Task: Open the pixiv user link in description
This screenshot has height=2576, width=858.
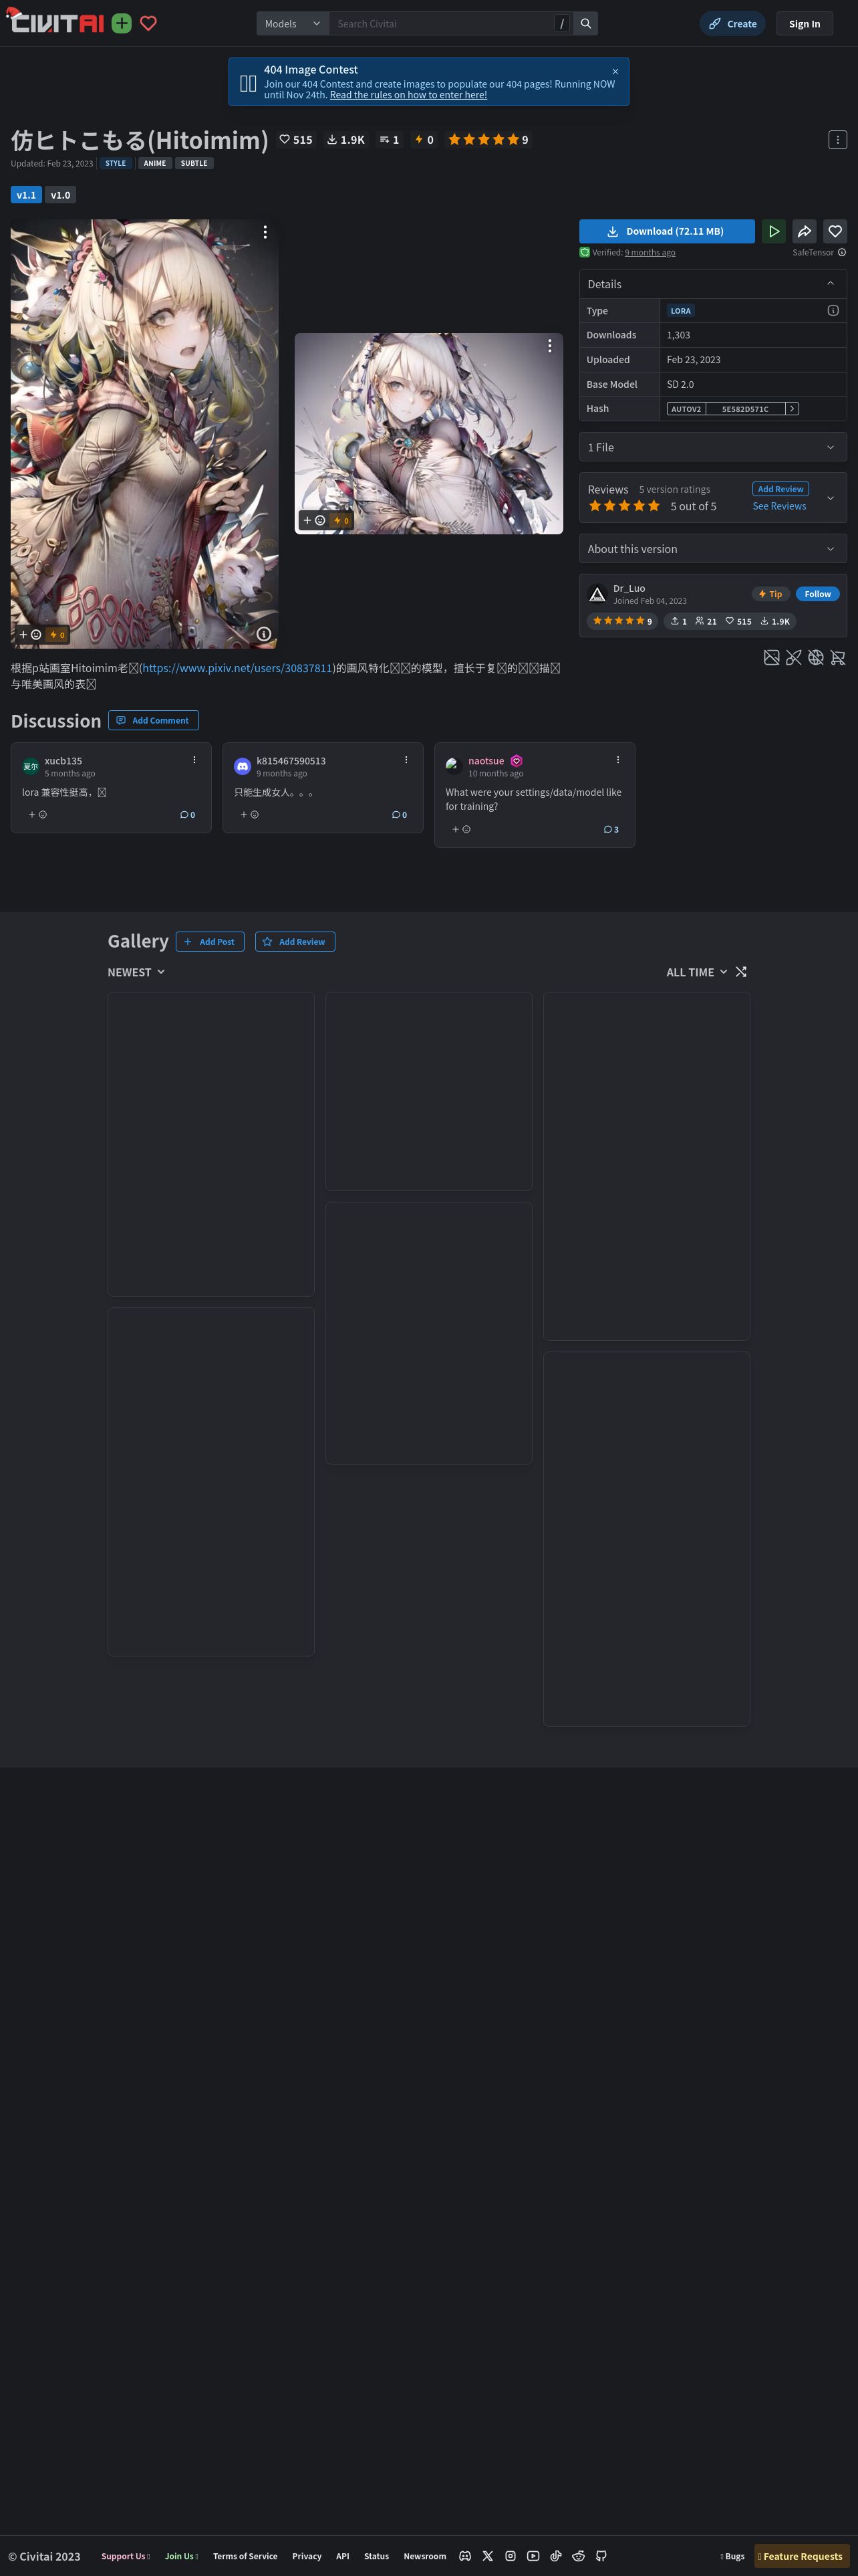Action: click(x=237, y=668)
